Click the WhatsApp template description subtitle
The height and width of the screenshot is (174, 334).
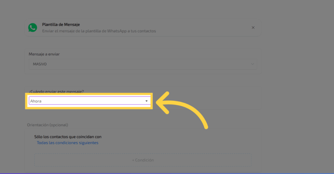tap(99, 31)
